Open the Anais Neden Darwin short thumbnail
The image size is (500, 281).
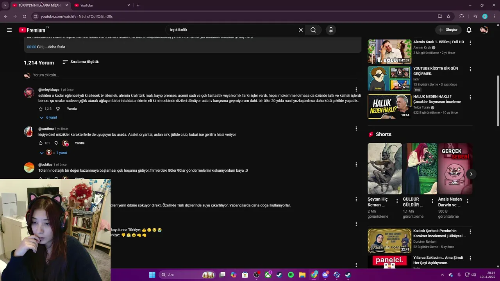[x=455, y=169]
